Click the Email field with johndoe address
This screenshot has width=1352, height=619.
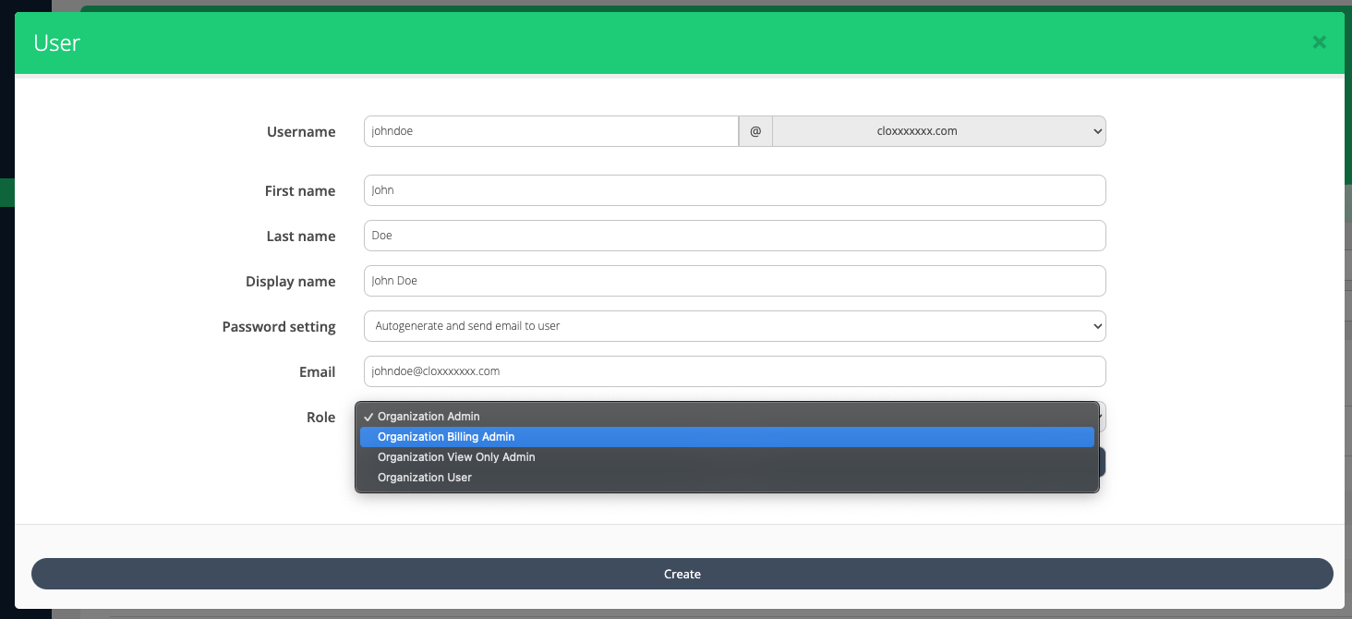point(734,371)
